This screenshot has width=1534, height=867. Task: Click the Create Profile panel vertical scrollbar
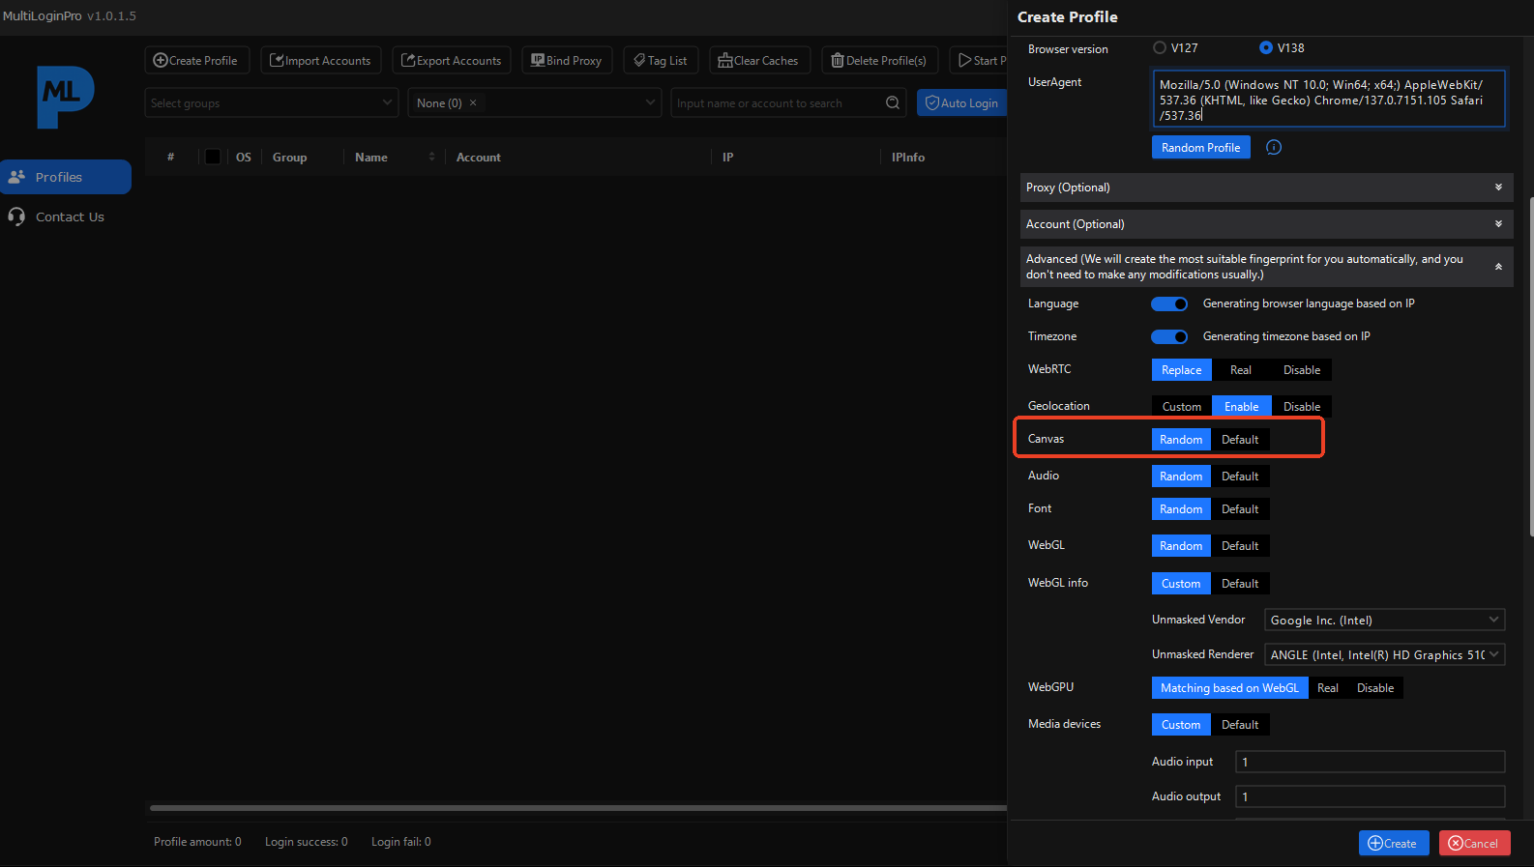(x=1530, y=367)
